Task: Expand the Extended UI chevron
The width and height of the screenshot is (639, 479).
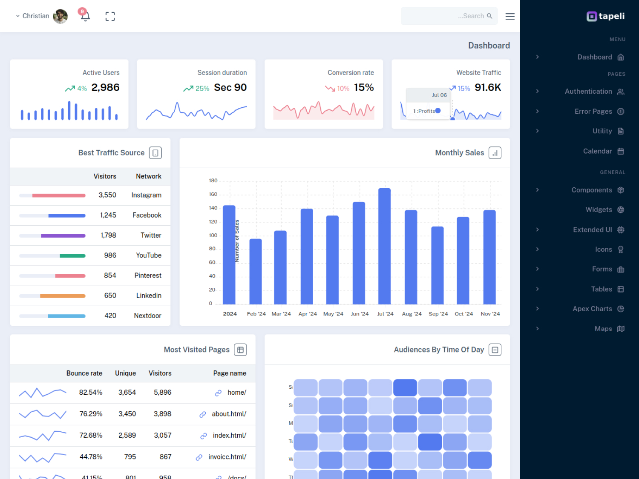Action: tap(538, 229)
